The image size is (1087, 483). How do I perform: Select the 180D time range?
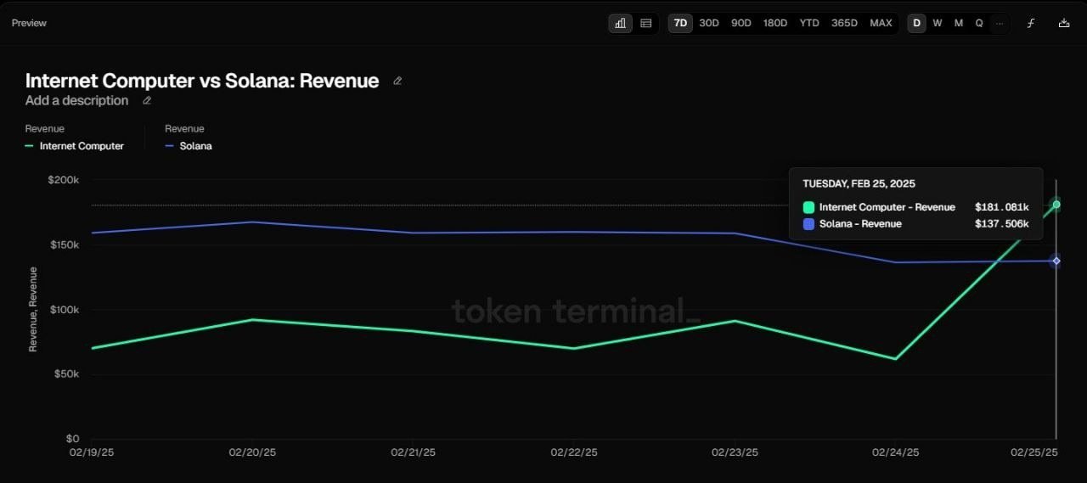coord(775,23)
